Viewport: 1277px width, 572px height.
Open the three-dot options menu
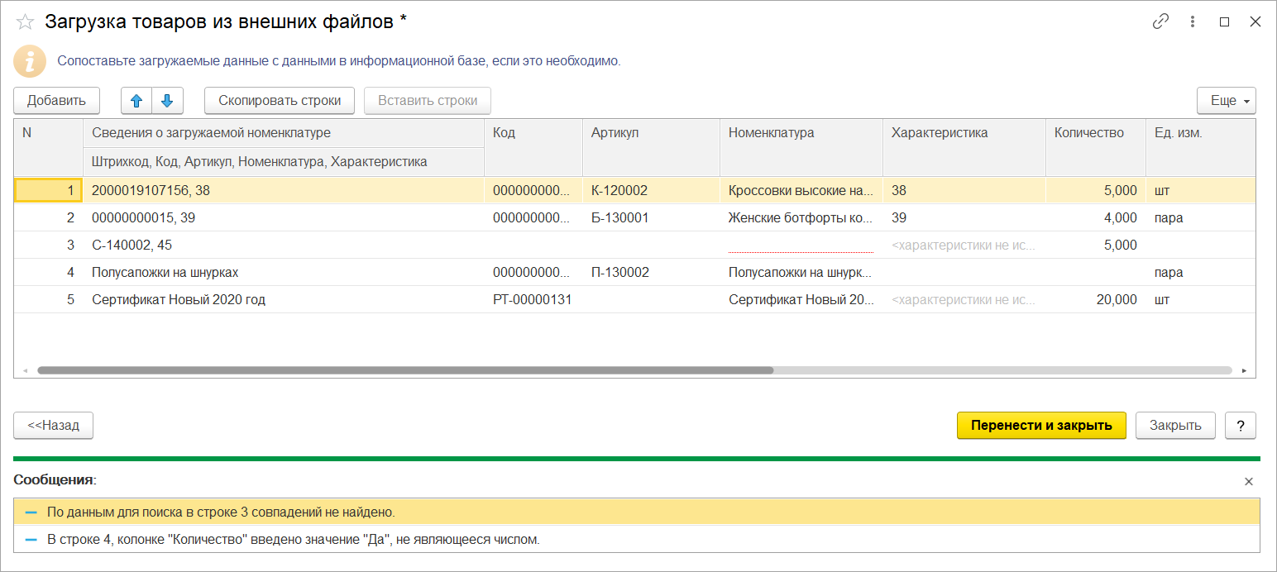point(1193,22)
